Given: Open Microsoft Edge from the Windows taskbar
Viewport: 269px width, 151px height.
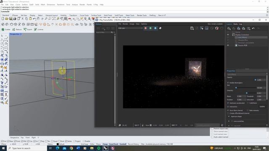Looking at the screenshot, I should coord(58,148).
